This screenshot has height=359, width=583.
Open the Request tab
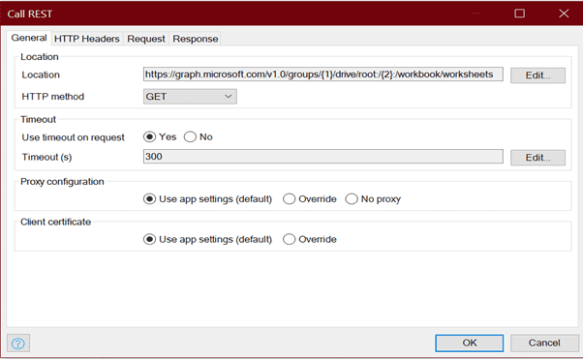click(146, 39)
